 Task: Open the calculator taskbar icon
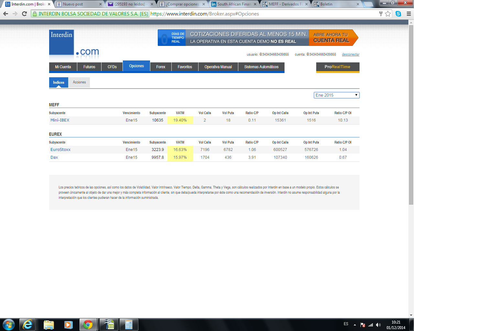tap(129, 325)
